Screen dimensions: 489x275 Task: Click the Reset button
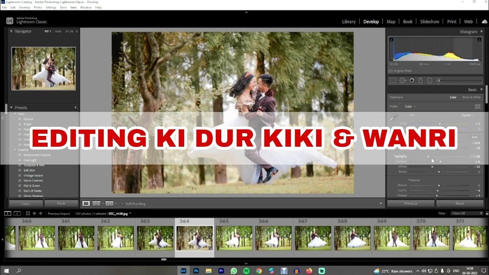click(x=460, y=204)
